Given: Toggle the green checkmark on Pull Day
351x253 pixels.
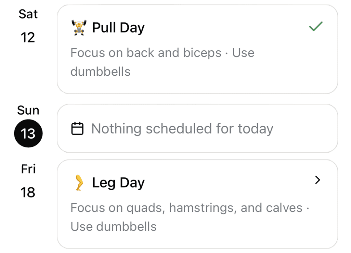Looking at the screenshot, I should 316,26.
